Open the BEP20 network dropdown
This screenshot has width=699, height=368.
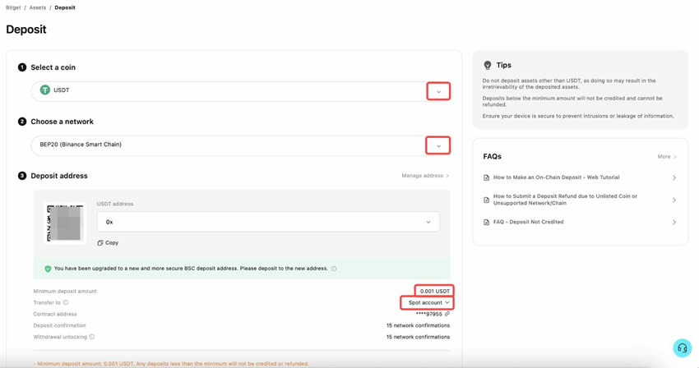(438, 145)
